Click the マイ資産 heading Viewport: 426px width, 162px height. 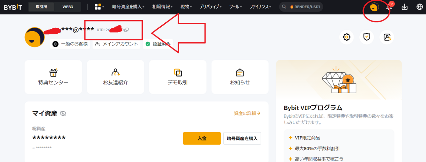coord(44,113)
